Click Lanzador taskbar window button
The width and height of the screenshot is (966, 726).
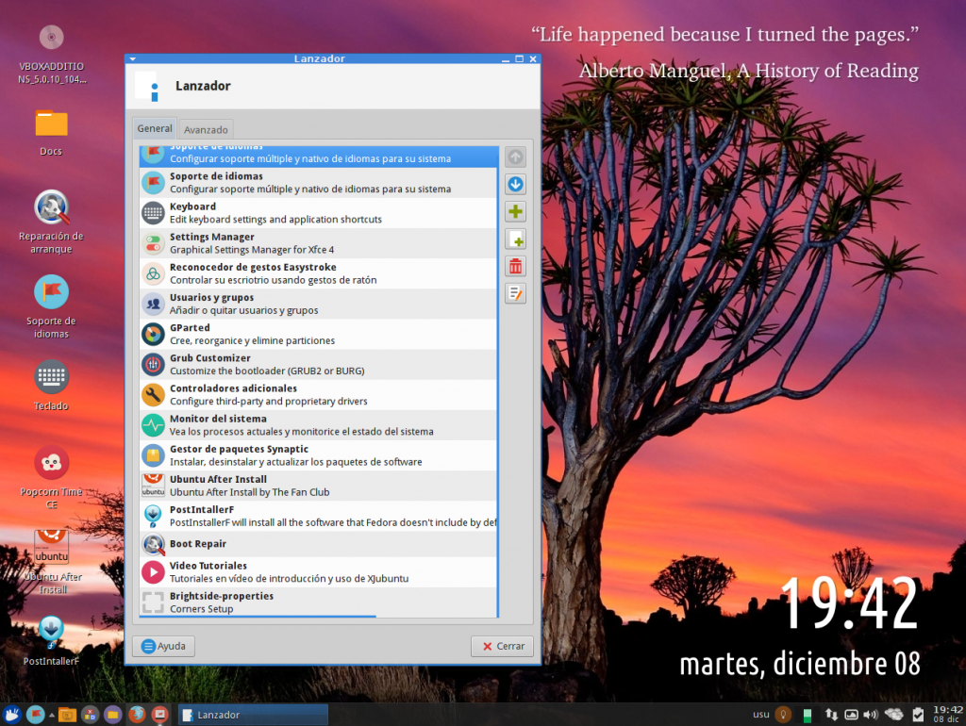[x=253, y=715]
